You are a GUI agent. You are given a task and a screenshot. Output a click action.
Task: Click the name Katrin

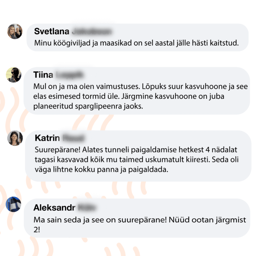[47, 138]
